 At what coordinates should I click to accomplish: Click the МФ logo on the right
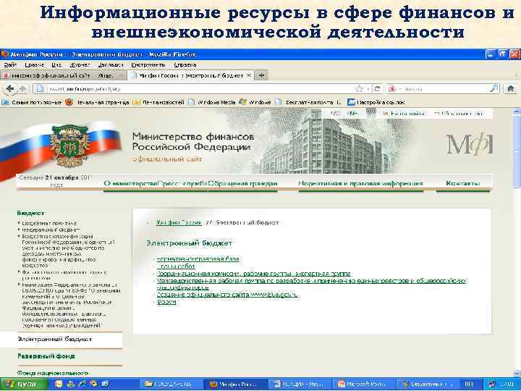469,143
